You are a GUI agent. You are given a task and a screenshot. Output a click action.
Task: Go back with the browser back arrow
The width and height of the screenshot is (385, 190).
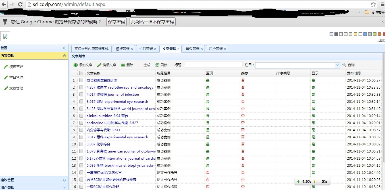(x=4, y=4)
